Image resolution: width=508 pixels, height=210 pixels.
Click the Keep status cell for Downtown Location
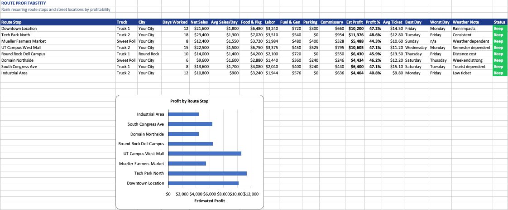tap(500, 29)
